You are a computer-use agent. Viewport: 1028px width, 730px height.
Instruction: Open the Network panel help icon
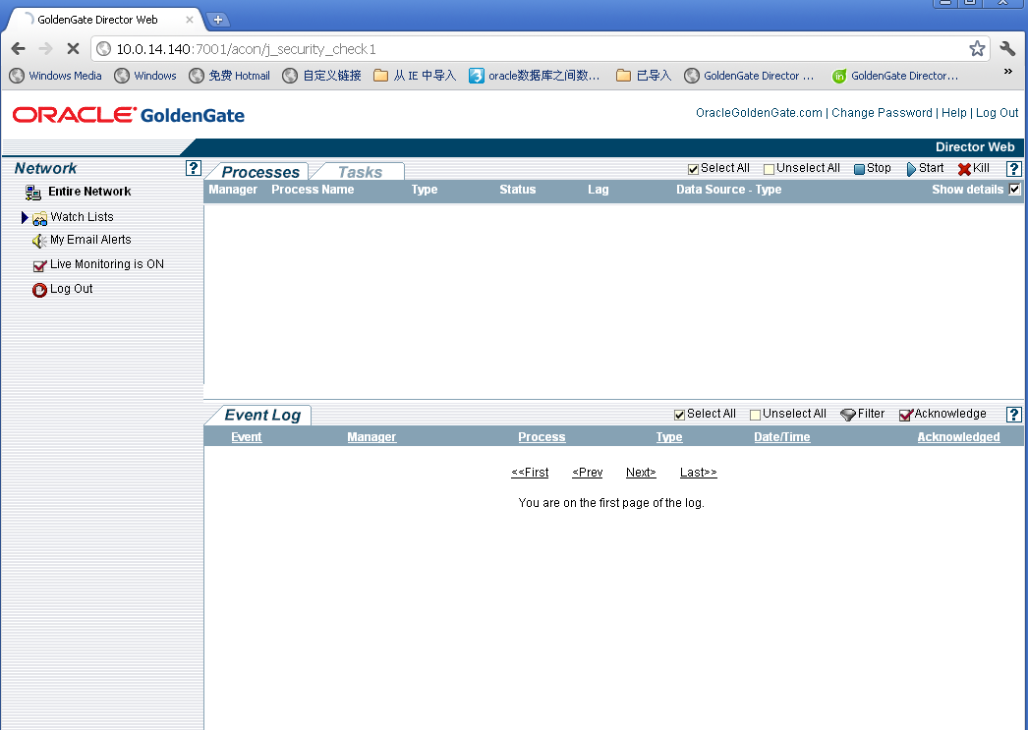pos(193,168)
